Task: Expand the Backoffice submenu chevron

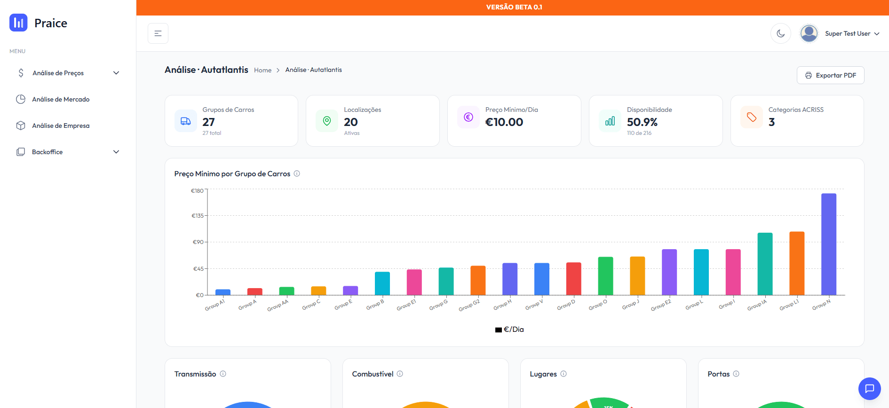Action: coord(116,152)
